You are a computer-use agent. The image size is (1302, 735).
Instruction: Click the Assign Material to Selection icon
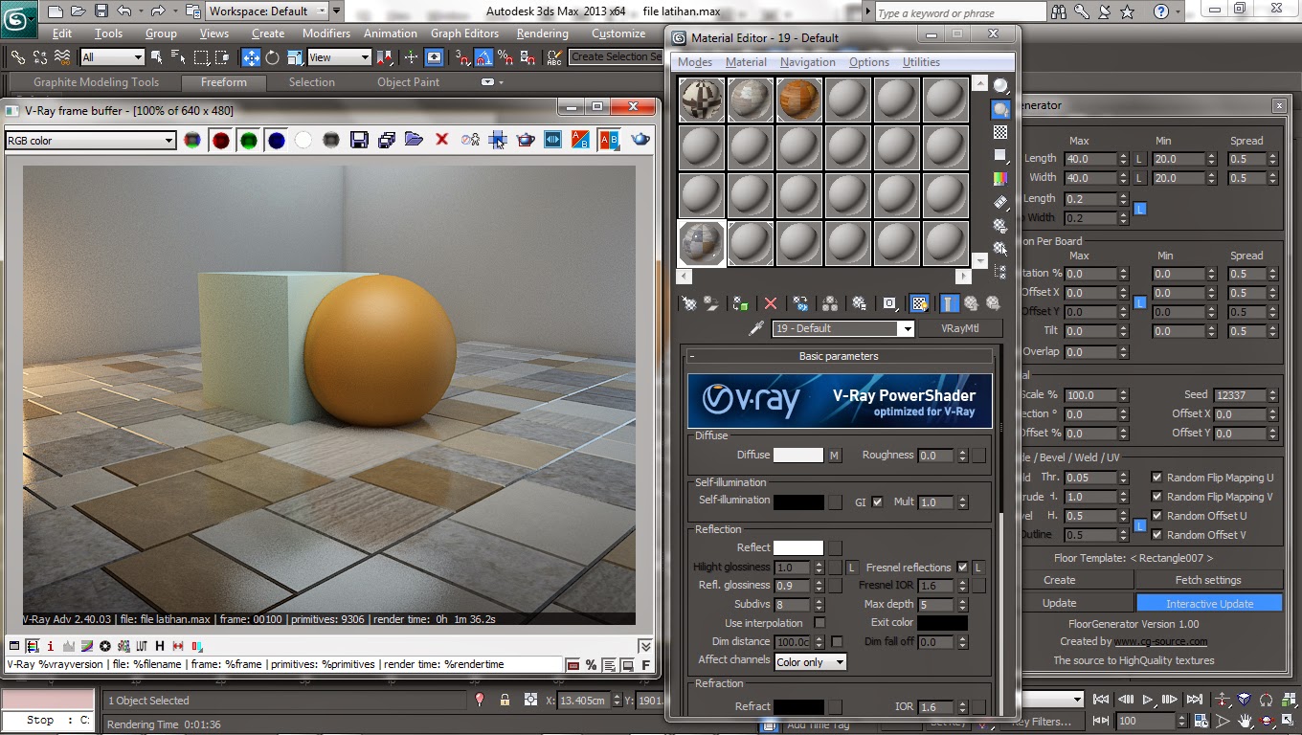click(x=740, y=303)
